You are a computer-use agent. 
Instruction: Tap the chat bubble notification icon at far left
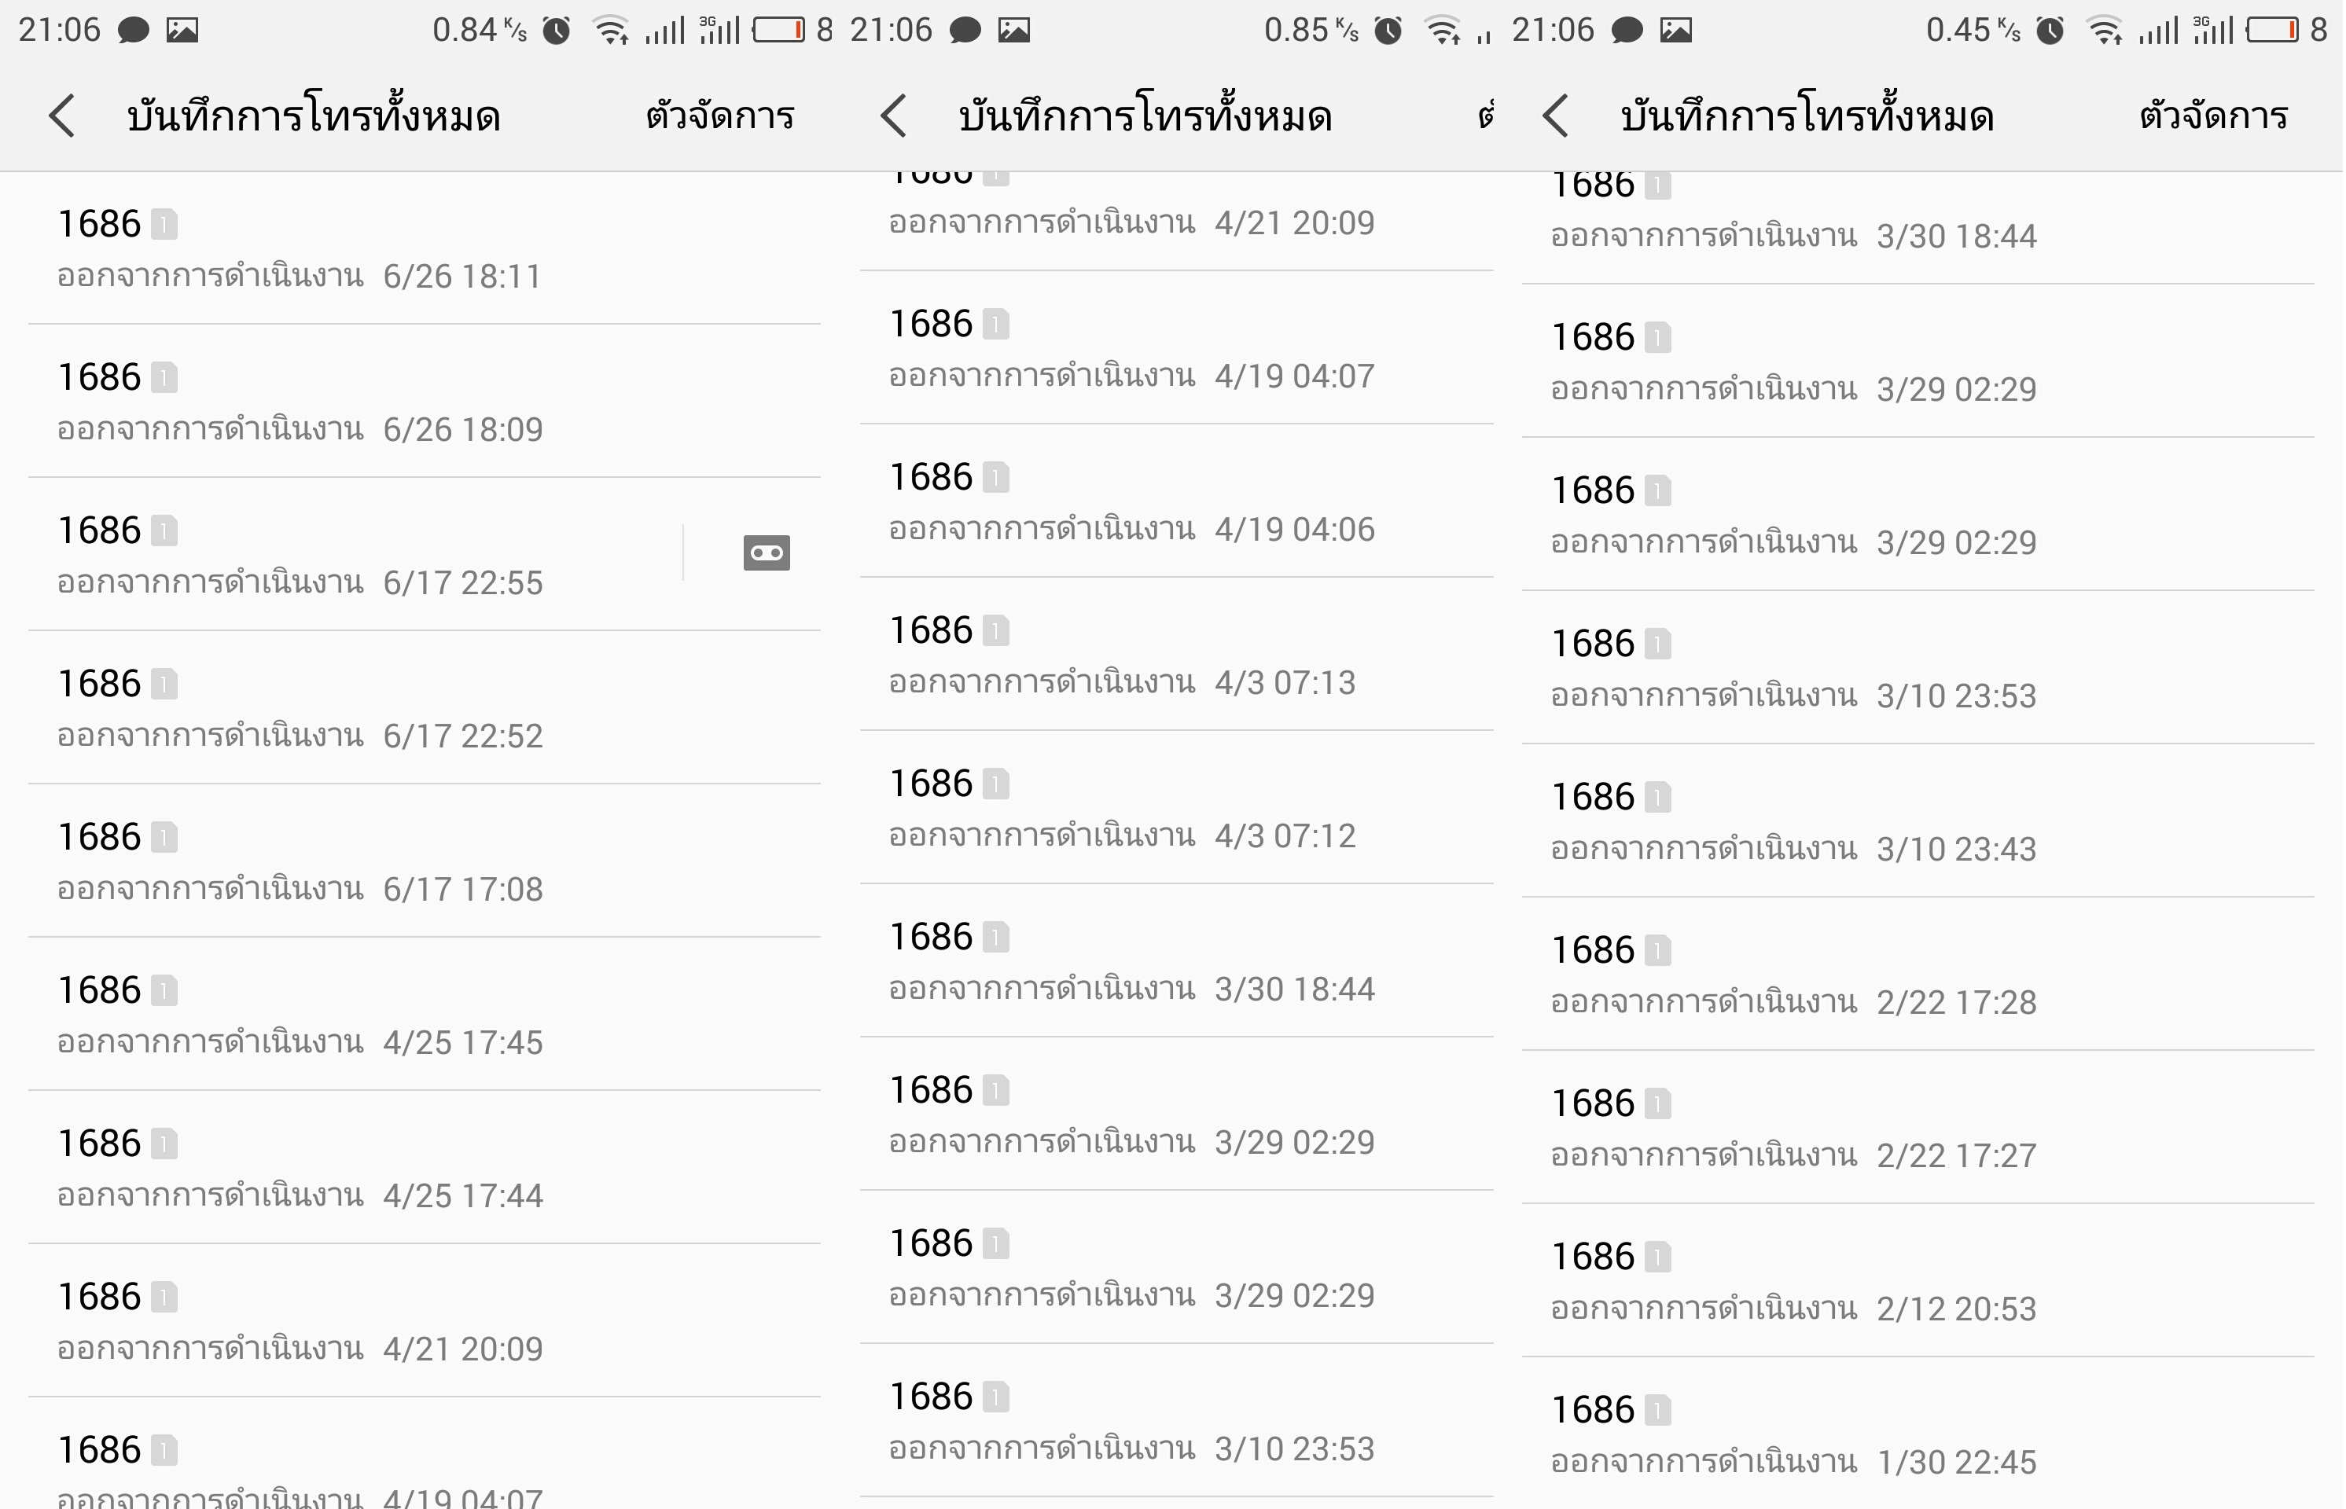[x=134, y=31]
